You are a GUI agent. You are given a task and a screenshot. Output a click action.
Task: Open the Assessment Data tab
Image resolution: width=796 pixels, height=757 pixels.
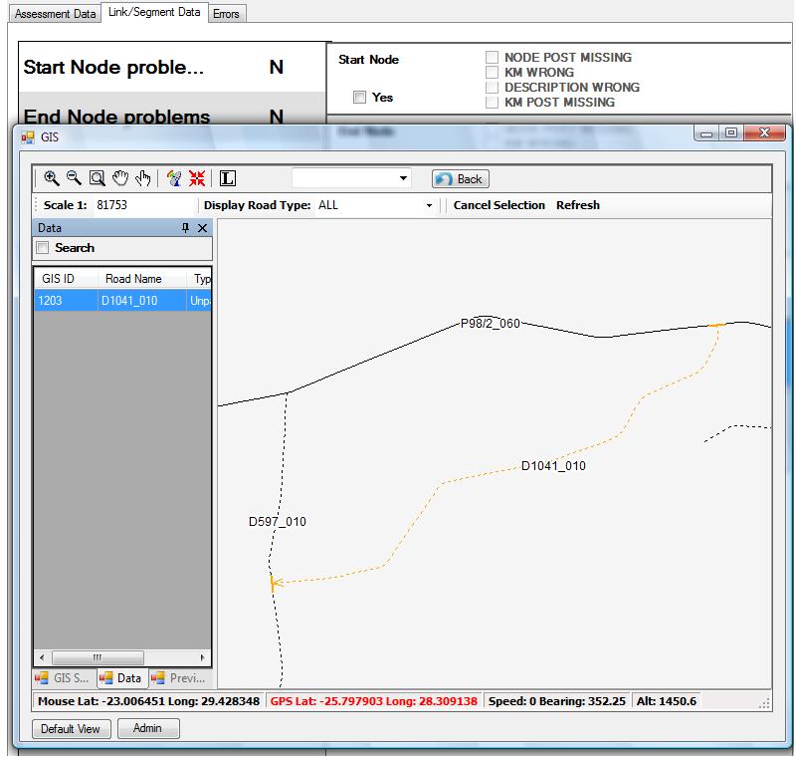(x=55, y=14)
